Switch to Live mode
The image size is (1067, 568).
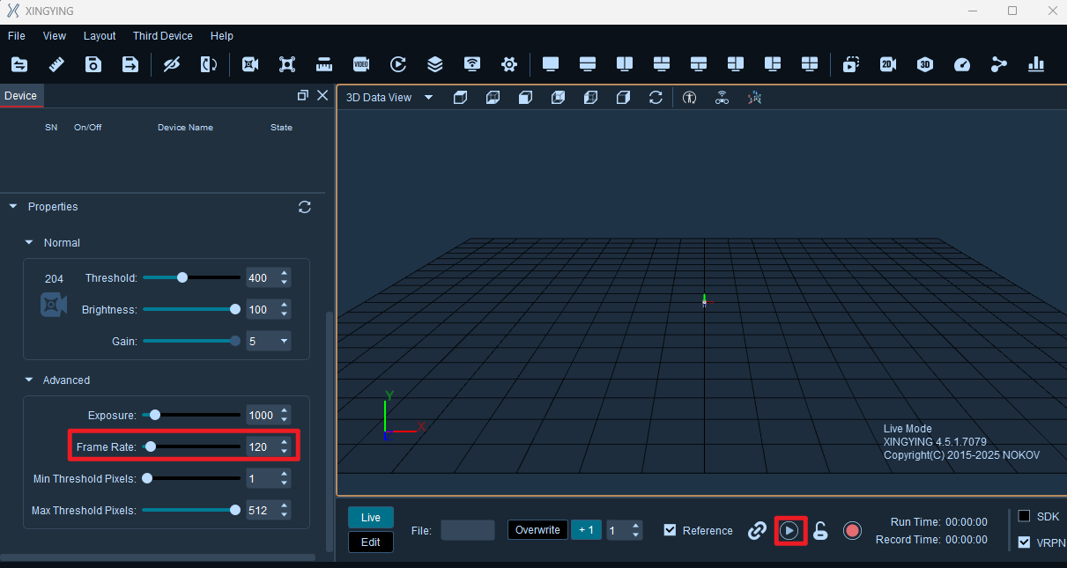[371, 518]
